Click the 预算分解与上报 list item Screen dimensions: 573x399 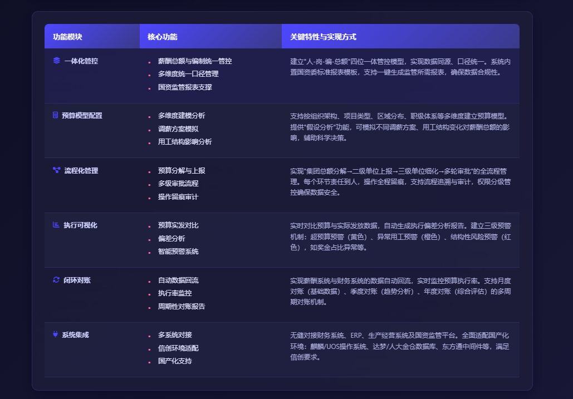tap(182, 171)
